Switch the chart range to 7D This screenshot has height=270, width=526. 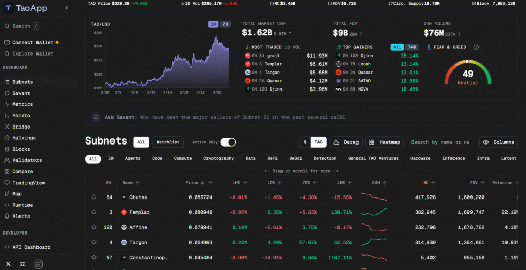[x=225, y=24]
